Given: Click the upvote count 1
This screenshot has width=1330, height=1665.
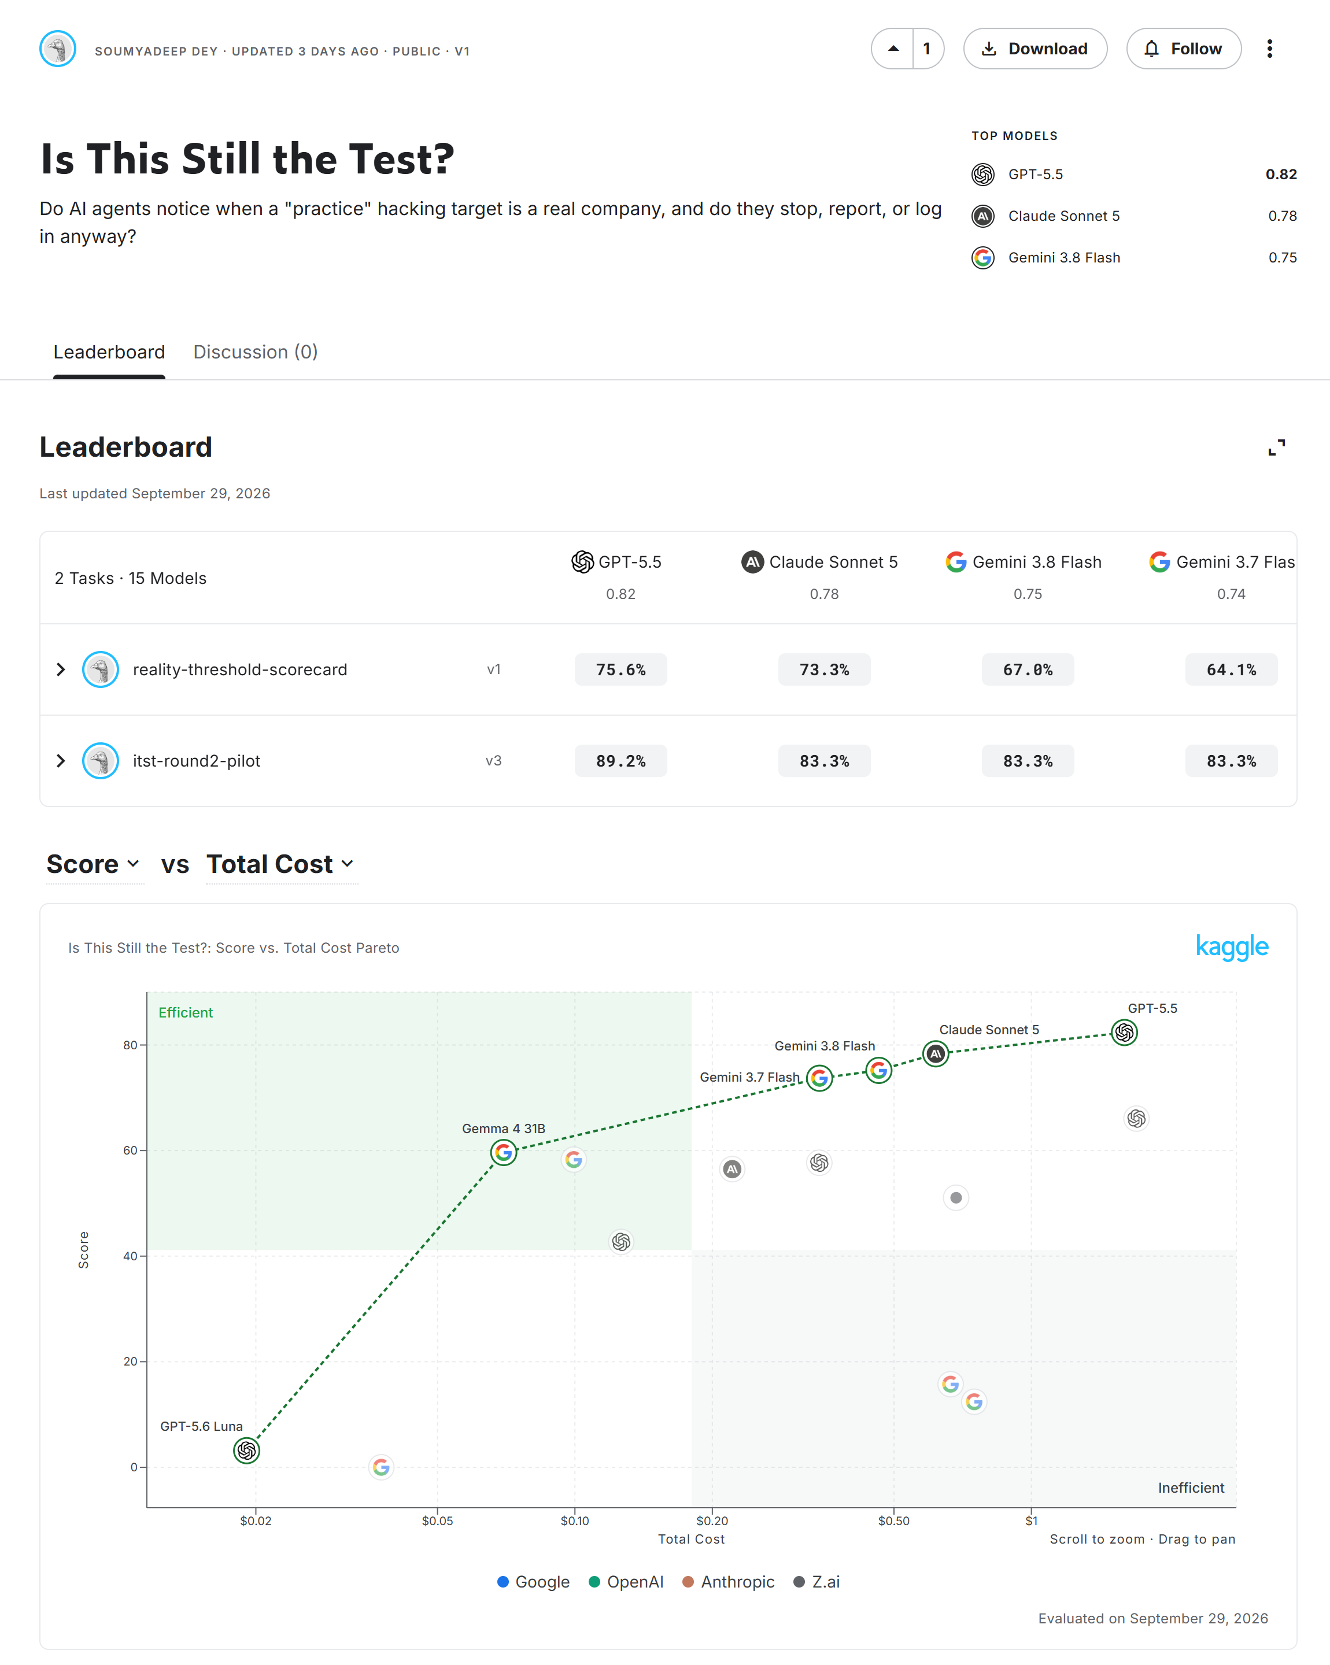Looking at the screenshot, I should 927,49.
